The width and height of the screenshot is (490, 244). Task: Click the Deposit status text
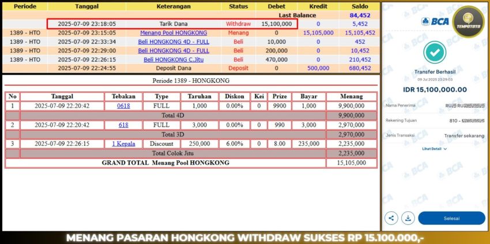(239, 68)
